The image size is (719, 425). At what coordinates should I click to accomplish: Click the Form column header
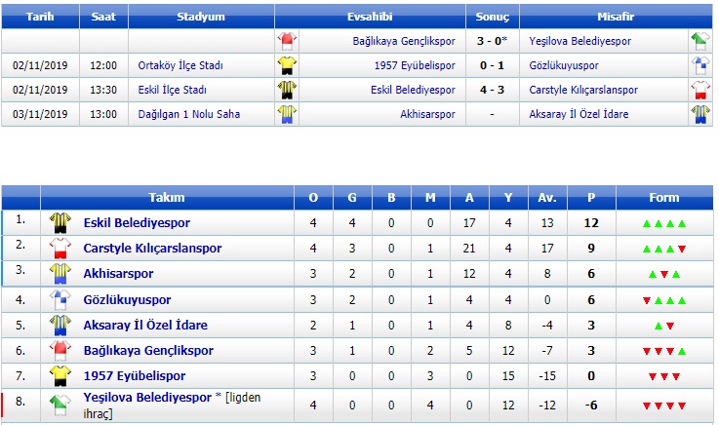tap(664, 197)
